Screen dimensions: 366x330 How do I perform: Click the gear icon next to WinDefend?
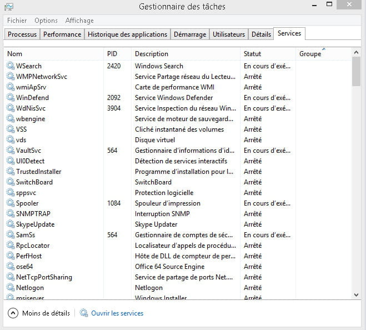pos(11,98)
